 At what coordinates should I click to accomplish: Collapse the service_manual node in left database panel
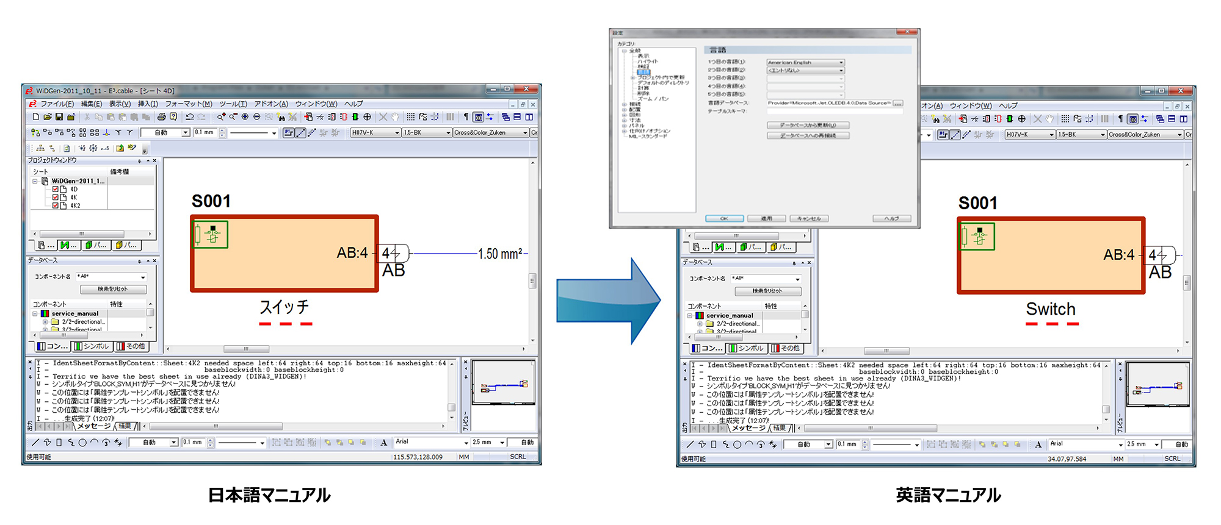coord(35,314)
